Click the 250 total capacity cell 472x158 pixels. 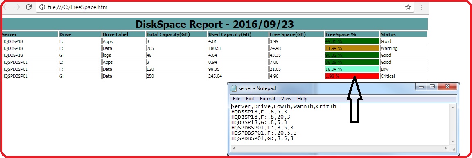[x=176, y=76]
